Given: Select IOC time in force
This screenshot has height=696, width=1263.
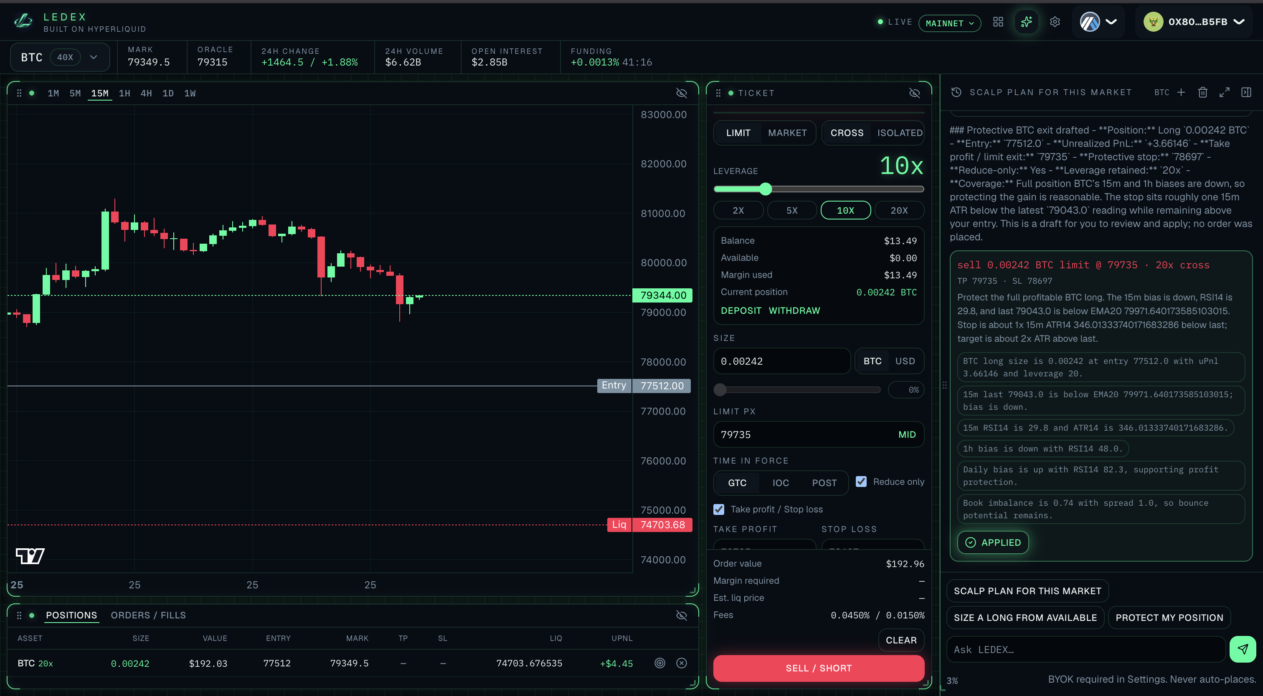Looking at the screenshot, I should [781, 483].
